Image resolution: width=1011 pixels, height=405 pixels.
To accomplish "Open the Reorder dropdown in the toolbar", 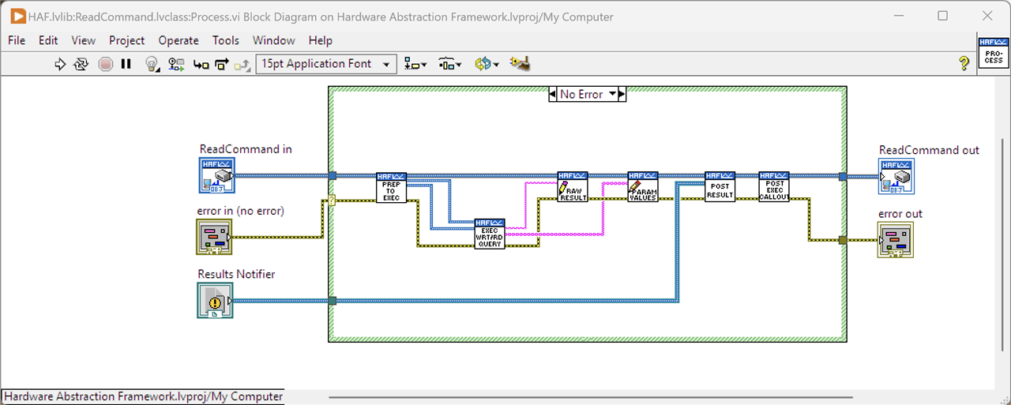I will click(x=486, y=65).
